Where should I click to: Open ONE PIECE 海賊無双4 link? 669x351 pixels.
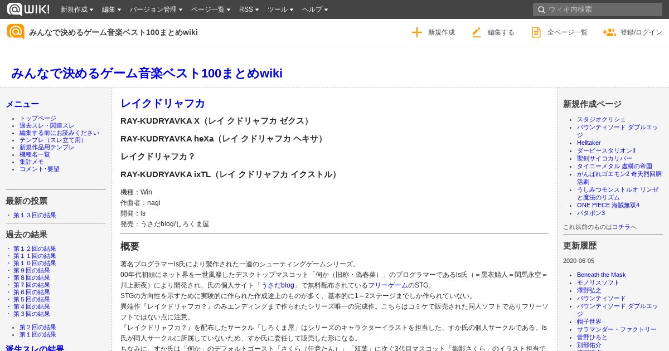coord(608,205)
